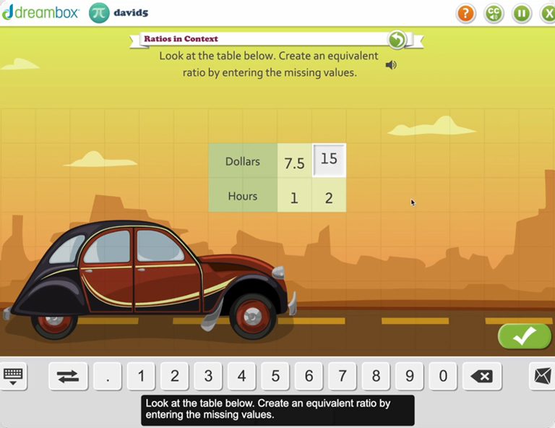Click the Hours cell showing 2
Image resolution: width=555 pixels, height=428 pixels.
329,197
